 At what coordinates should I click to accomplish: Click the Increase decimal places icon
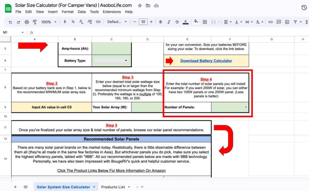tap(90, 22)
